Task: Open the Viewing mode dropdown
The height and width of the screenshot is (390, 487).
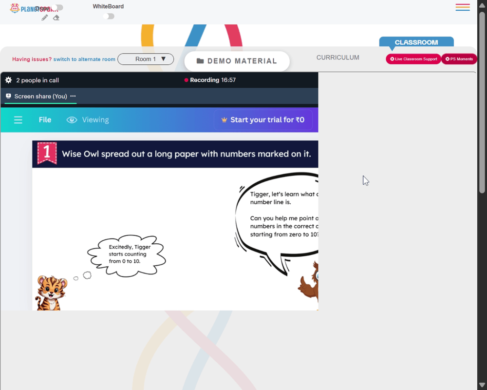Action: point(88,120)
